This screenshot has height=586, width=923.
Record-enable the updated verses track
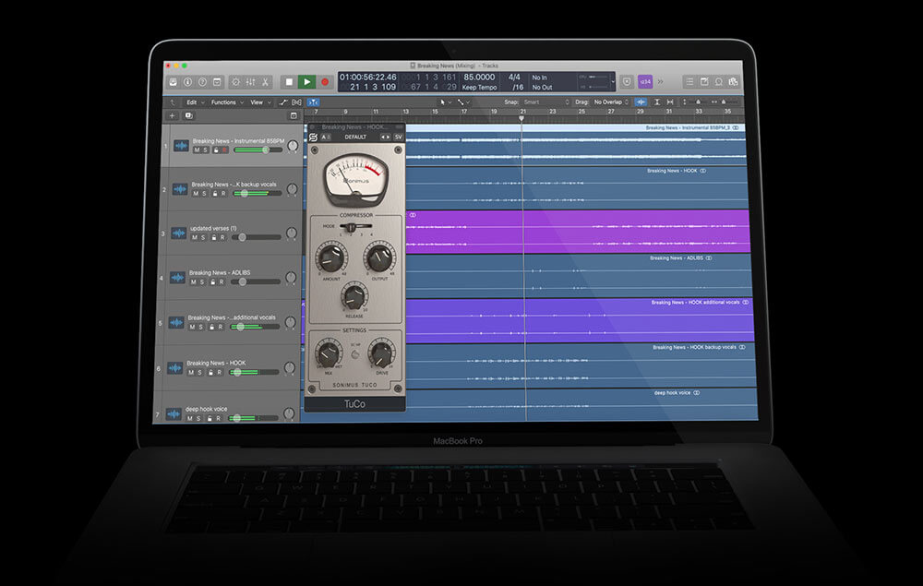point(222,238)
